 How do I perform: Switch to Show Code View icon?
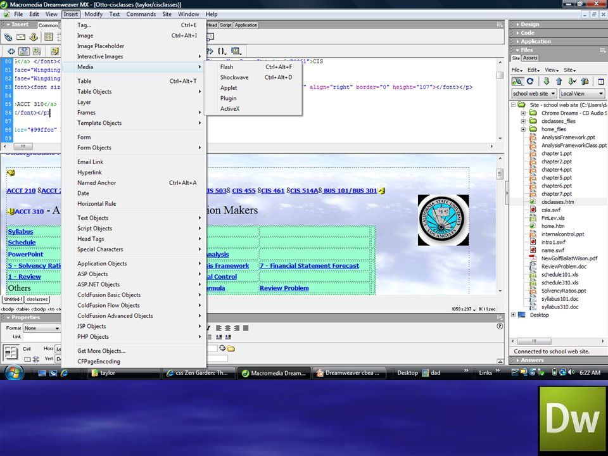(11, 51)
